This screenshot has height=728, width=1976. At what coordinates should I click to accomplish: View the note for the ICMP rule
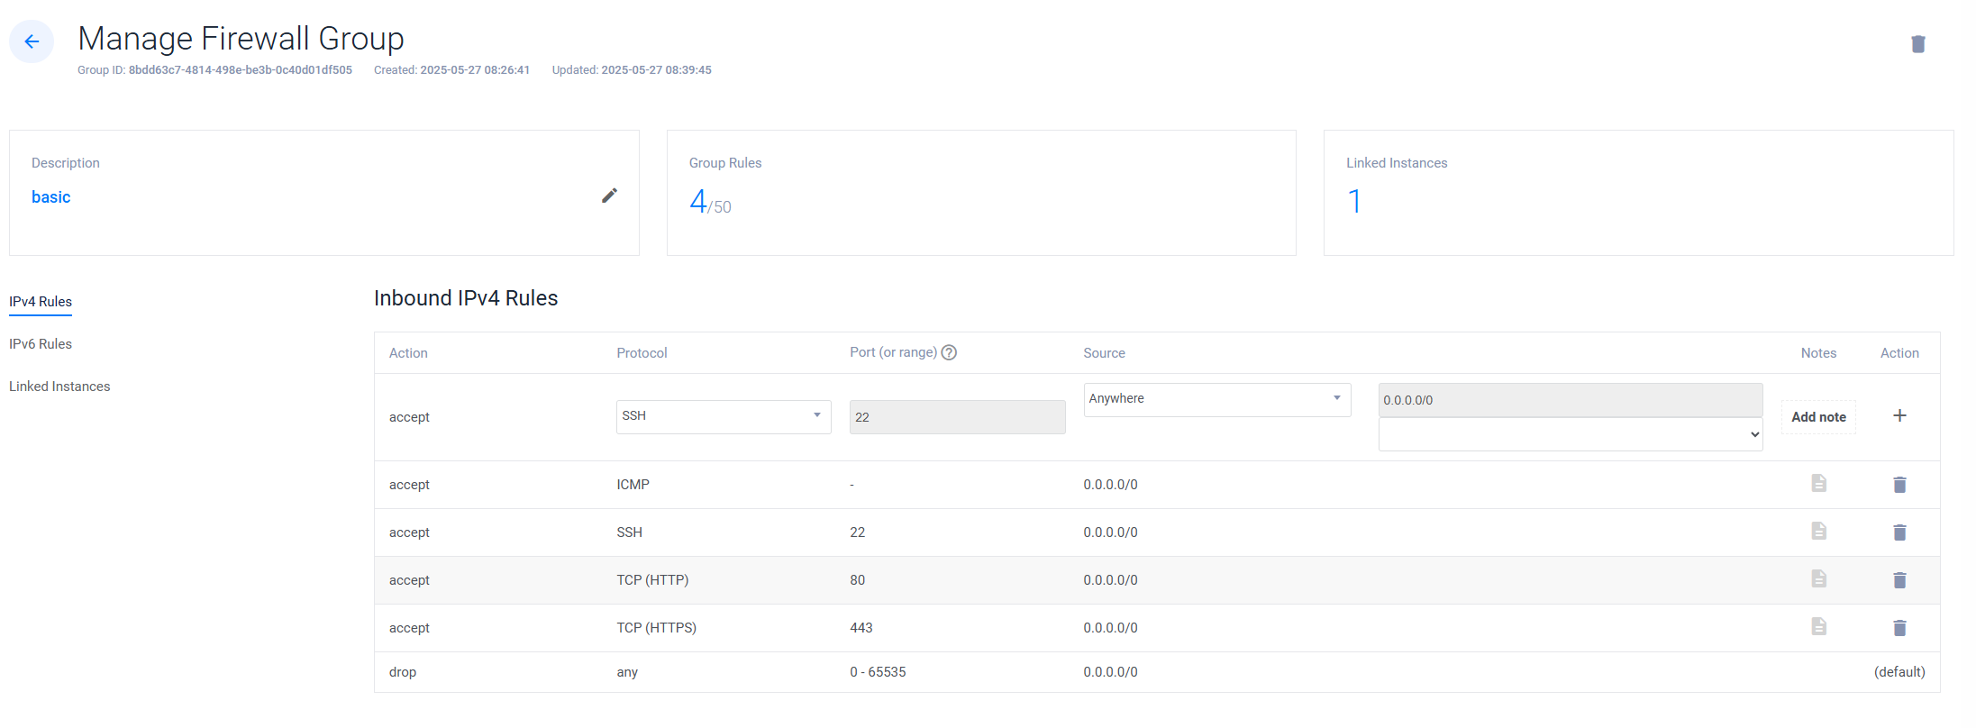click(1819, 484)
